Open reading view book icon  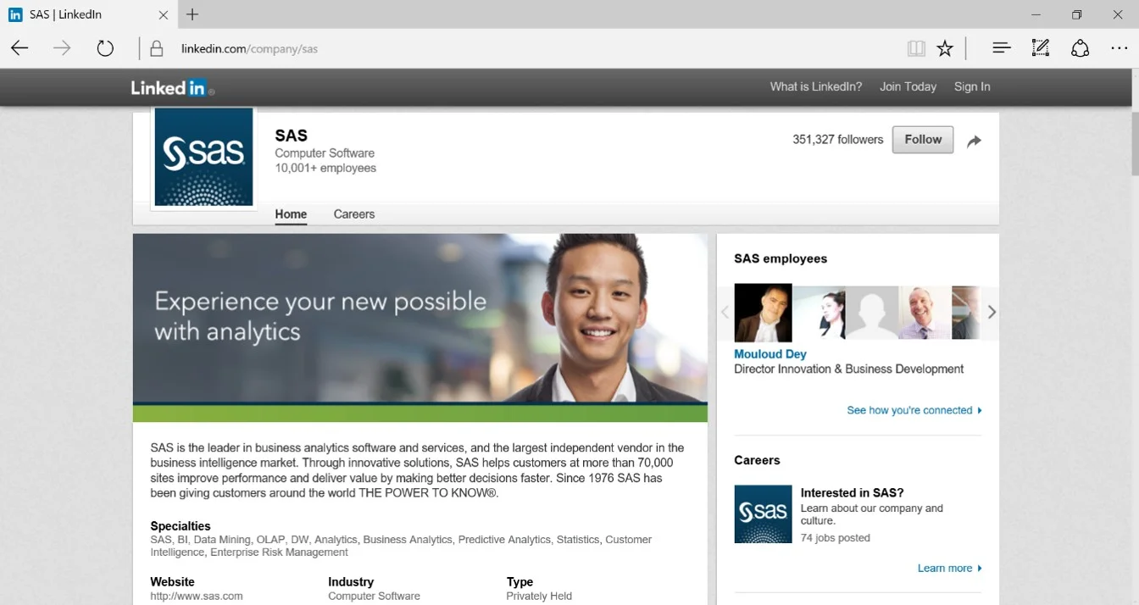pyautogui.click(x=916, y=48)
